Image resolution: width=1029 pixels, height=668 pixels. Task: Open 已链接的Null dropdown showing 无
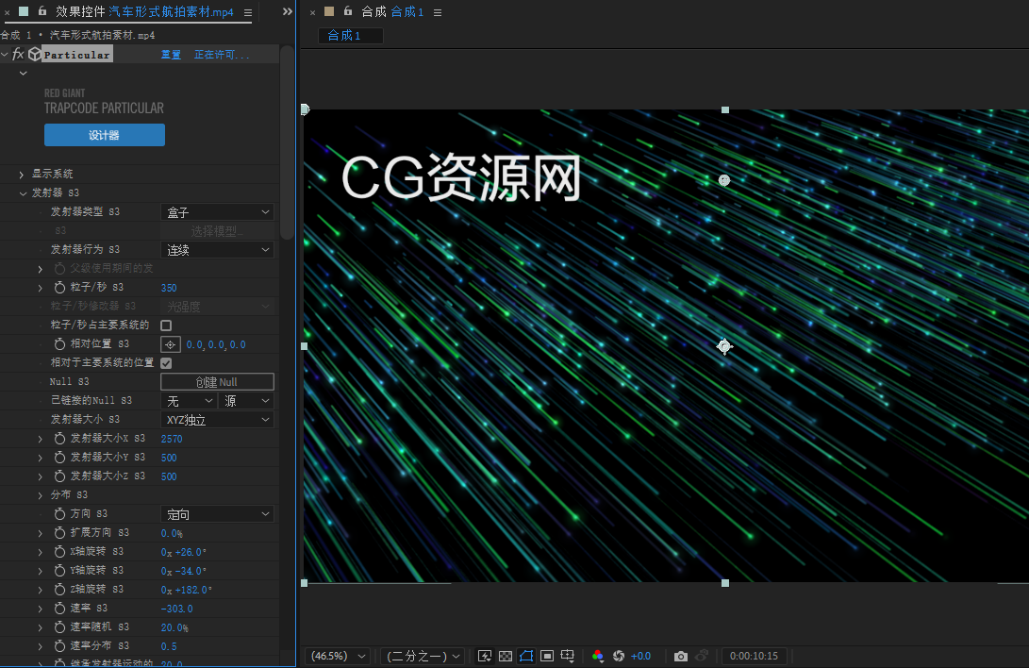click(x=189, y=401)
